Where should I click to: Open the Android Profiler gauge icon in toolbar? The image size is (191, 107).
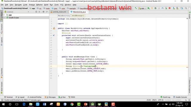[x=162, y=8]
